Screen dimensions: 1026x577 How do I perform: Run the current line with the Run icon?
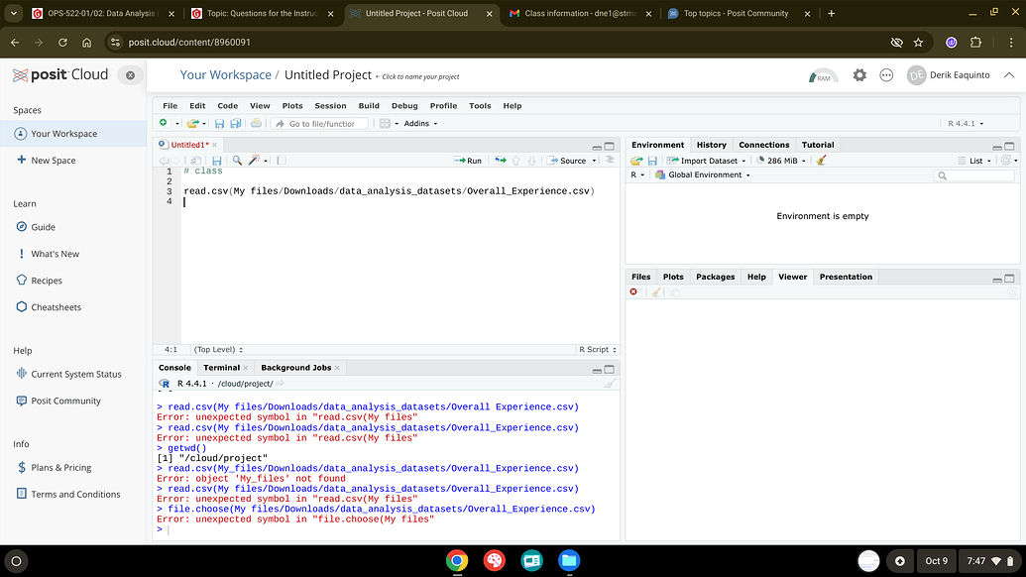click(x=466, y=160)
